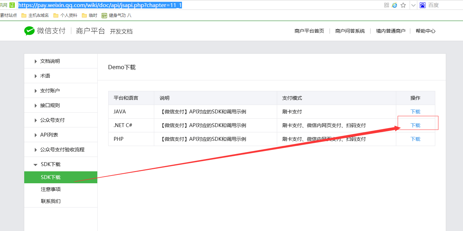Click the 开发文档 header label

point(121,31)
